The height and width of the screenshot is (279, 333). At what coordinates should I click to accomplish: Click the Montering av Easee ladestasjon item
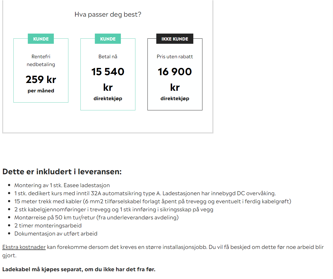[x=62, y=185]
